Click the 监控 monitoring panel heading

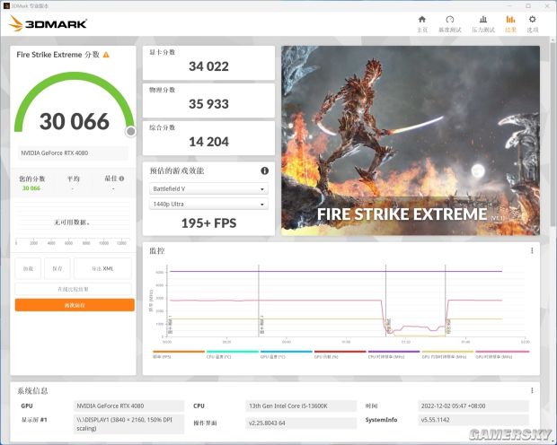click(157, 251)
